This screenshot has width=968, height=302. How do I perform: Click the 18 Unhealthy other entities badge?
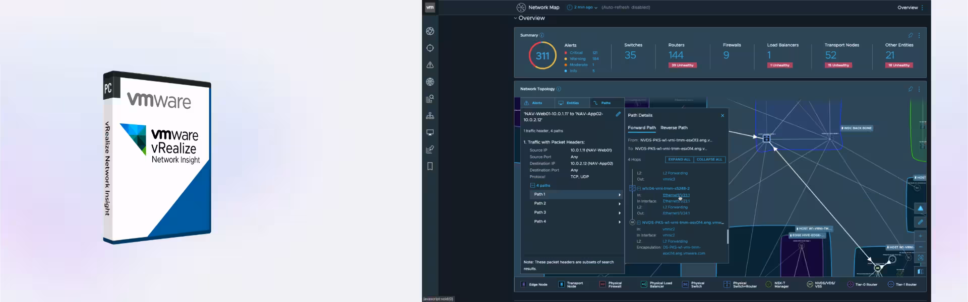point(899,65)
